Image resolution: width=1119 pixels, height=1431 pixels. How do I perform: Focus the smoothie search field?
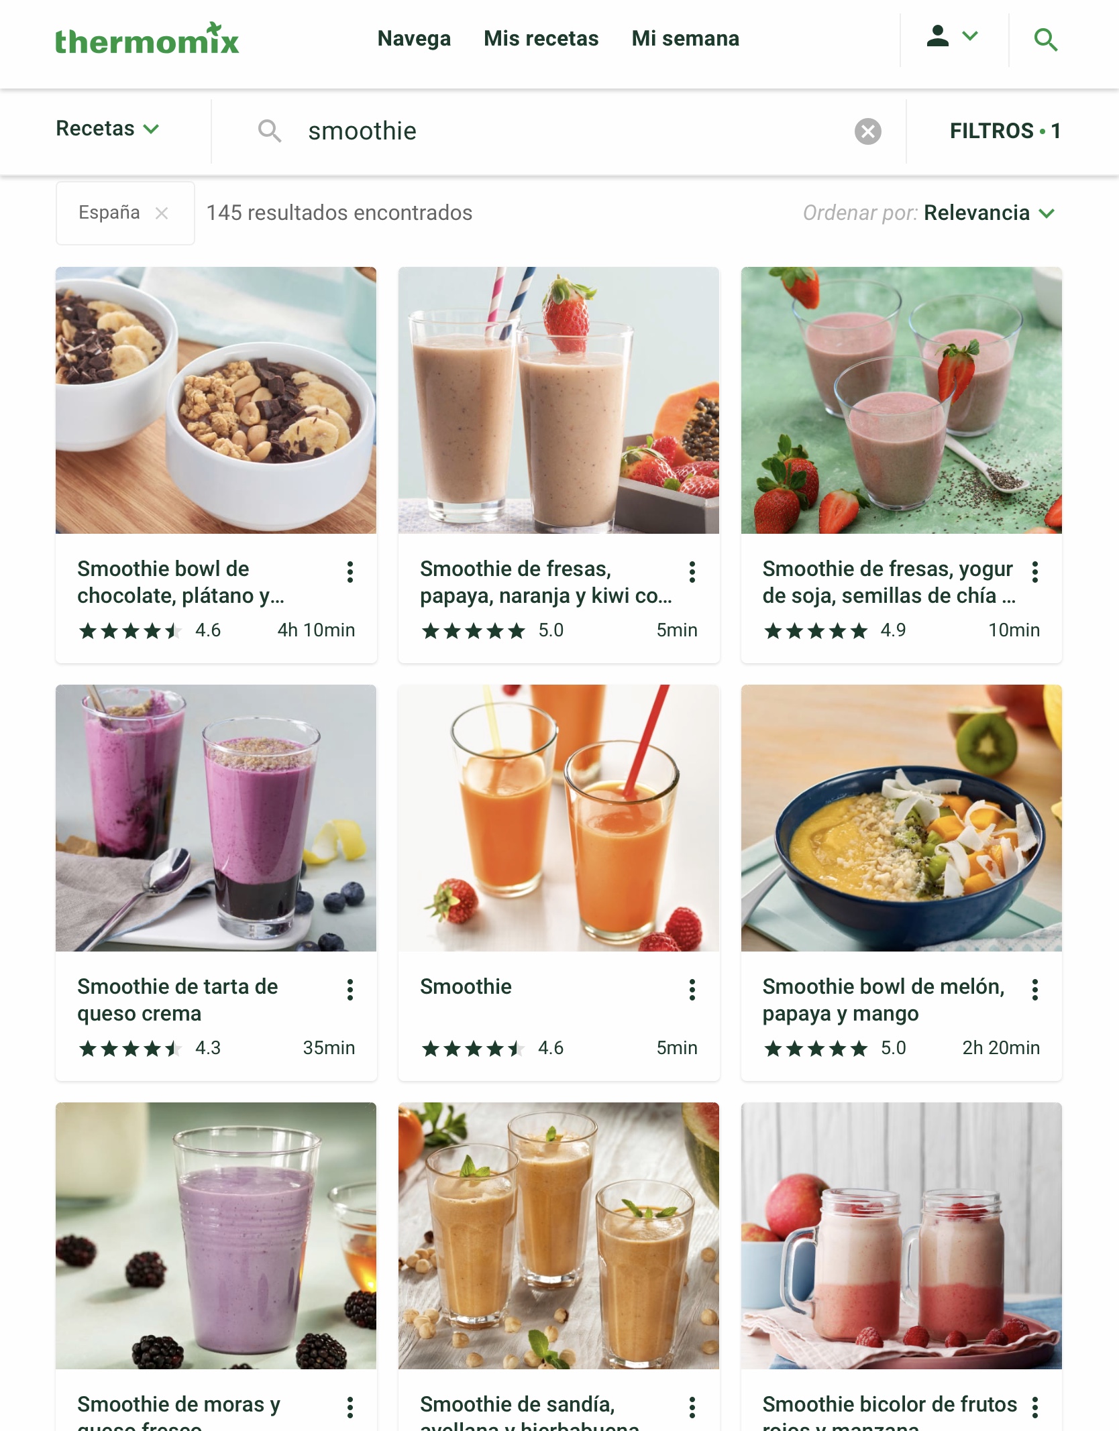558,131
